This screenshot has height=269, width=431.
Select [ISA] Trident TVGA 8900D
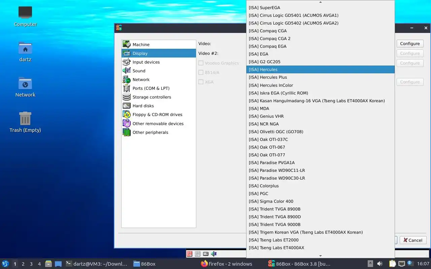tap(321, 217)
